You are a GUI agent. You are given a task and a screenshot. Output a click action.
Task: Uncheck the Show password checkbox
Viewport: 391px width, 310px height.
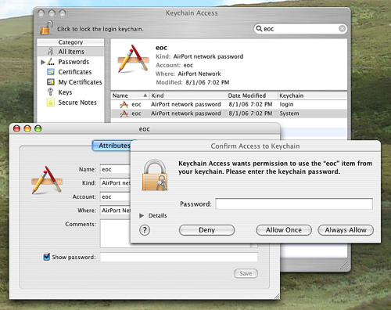click(47, 257)
